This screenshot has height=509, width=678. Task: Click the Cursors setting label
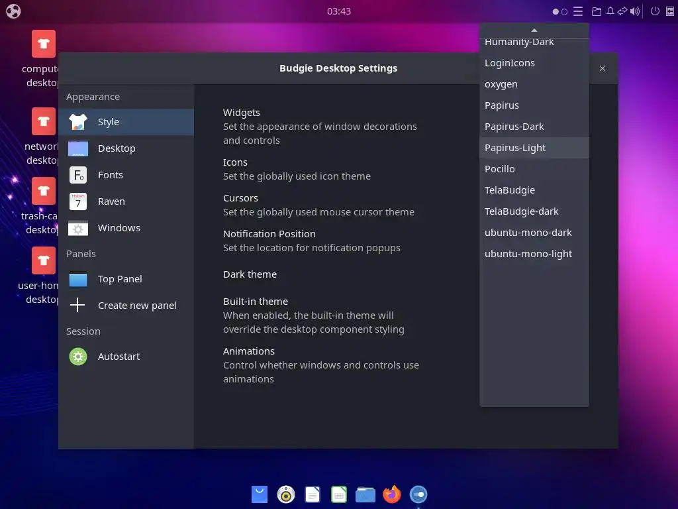(240, 198)
